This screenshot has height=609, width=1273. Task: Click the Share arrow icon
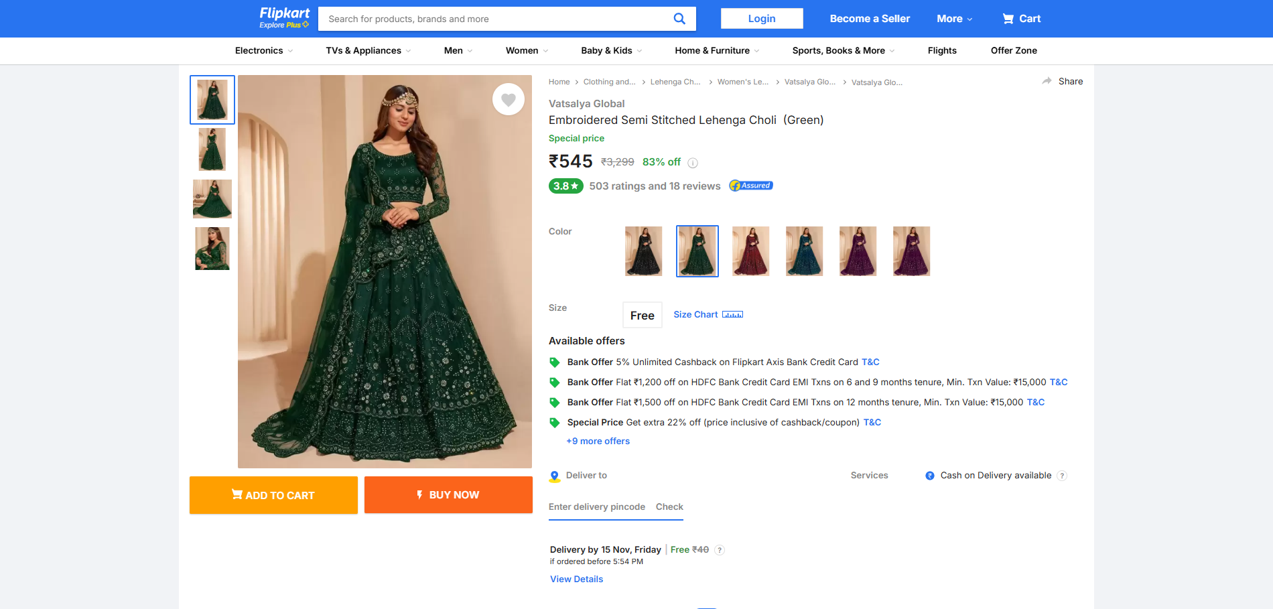click(x=1047, y=81)
